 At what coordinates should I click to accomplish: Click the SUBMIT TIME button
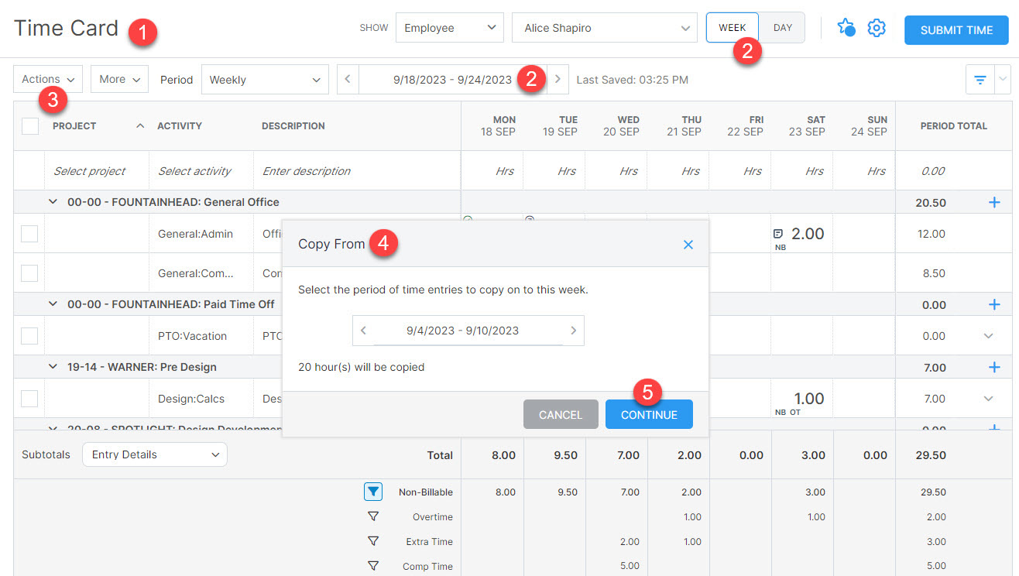[956, 29]
